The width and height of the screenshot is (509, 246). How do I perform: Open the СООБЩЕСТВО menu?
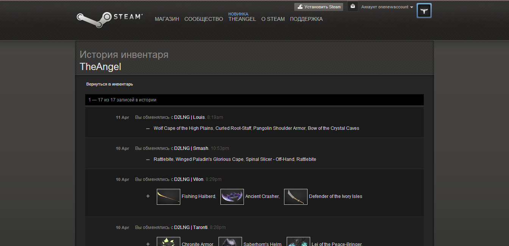[204, 19]
